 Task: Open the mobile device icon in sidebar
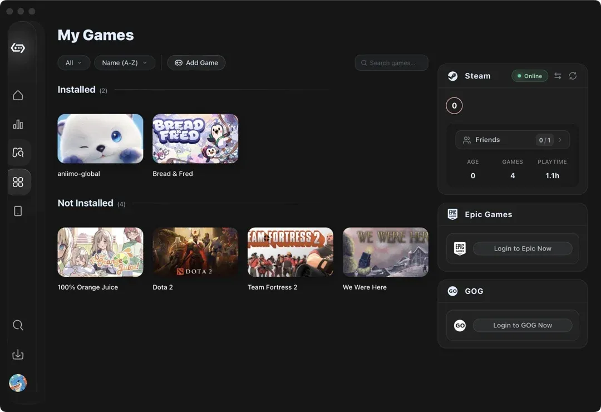pyautogui.click(x=18, y=211)
